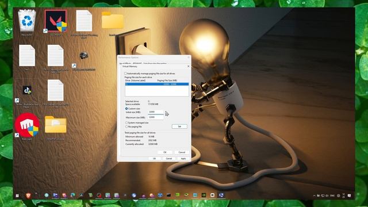
Task: Show hidden system tray icons
Action: [314, 195]
